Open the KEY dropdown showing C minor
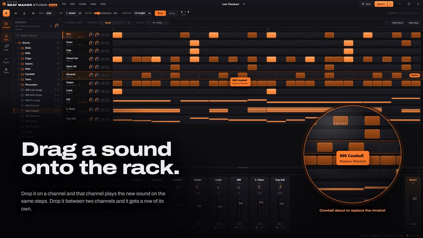Image resolution: width=423 pixels, height=238 pixels. click(73, 13)
